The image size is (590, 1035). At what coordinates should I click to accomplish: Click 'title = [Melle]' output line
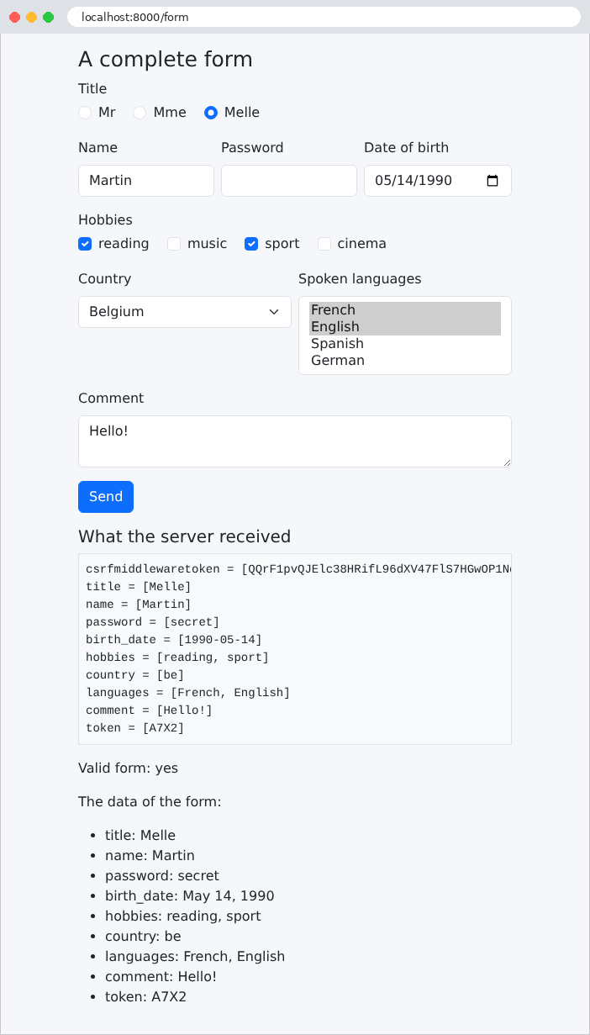coord(138,587)
